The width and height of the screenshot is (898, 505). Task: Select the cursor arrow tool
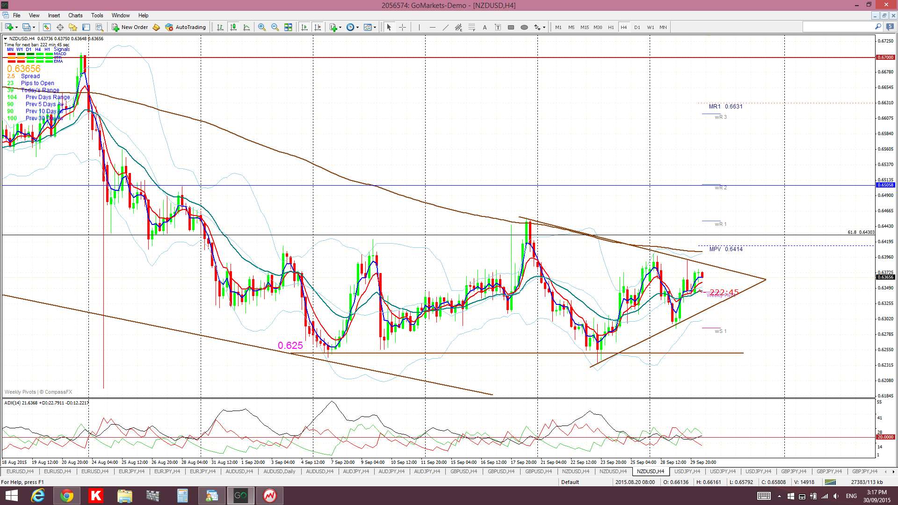click(x=389, y=27)
